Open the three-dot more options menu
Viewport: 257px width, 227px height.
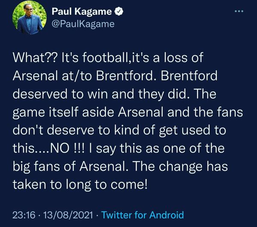(x=238, y=11)
